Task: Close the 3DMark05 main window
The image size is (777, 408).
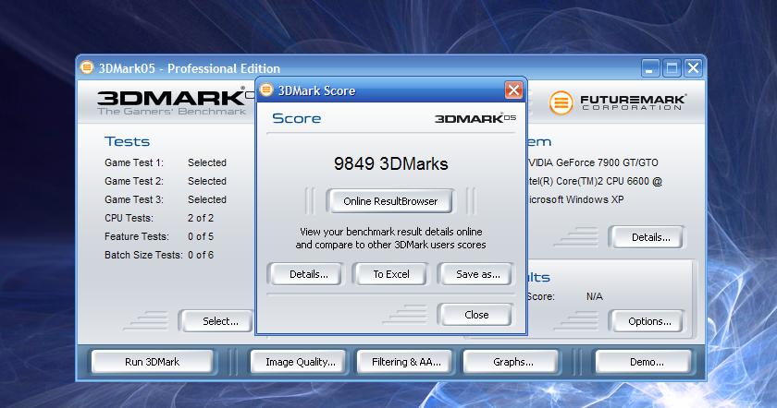Action: (693, 67)
